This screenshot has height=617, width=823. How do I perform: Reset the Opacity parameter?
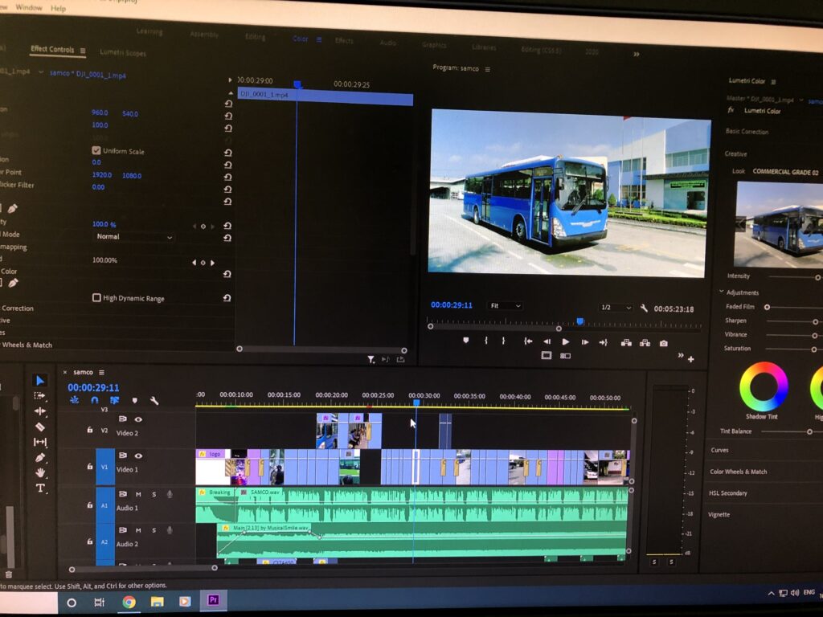pyautogui.click(x=227, y=226)
